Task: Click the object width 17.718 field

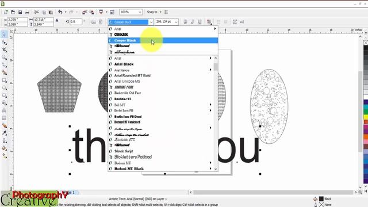Action: [44, 20]
